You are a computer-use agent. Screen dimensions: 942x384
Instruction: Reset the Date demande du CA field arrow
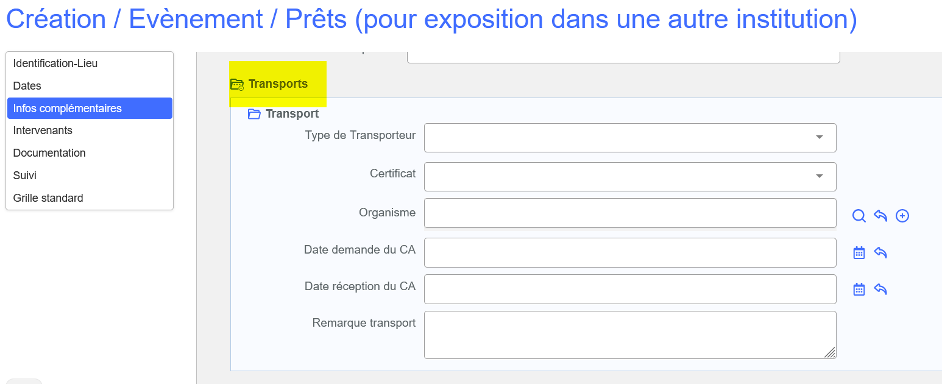pyautogui.click(x=880, y=252)
